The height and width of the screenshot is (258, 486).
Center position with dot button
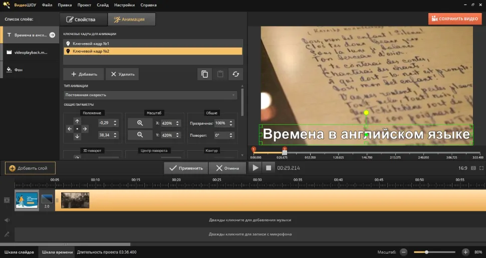pyautogui.click(x=77, y=129)
